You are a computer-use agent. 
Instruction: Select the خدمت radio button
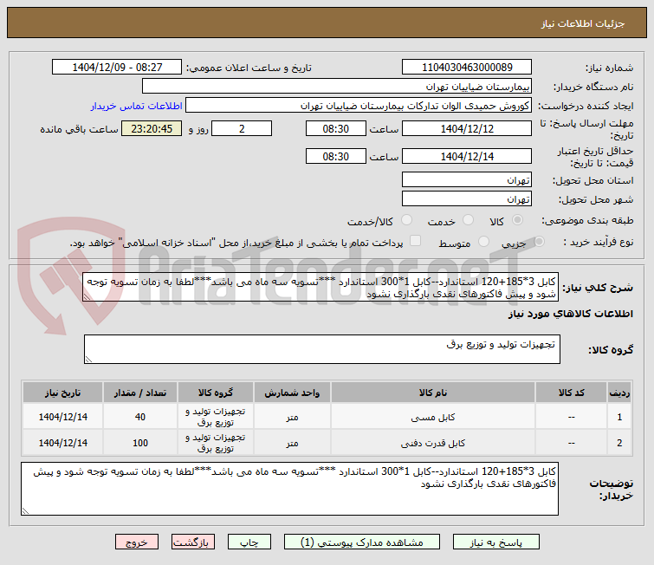(x=469, y=220)
